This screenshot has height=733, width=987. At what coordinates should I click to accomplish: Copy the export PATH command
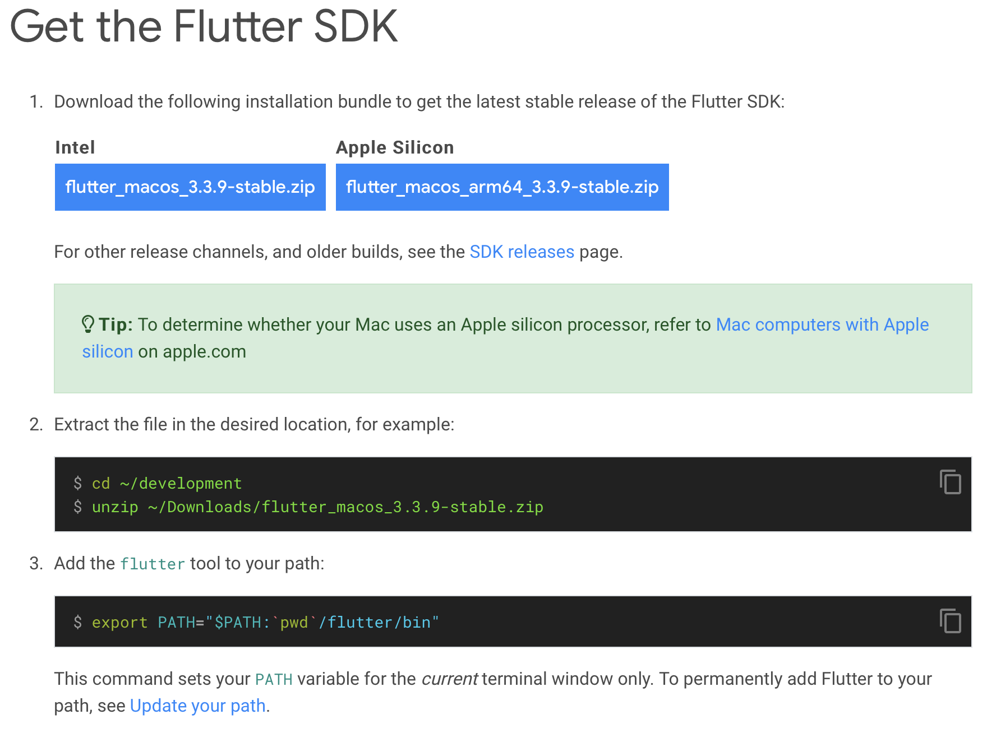coord(950,621)
